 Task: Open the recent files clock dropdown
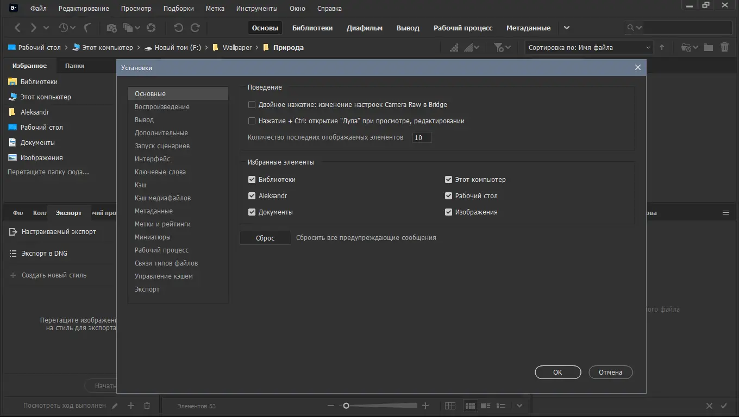pos(67,28)
